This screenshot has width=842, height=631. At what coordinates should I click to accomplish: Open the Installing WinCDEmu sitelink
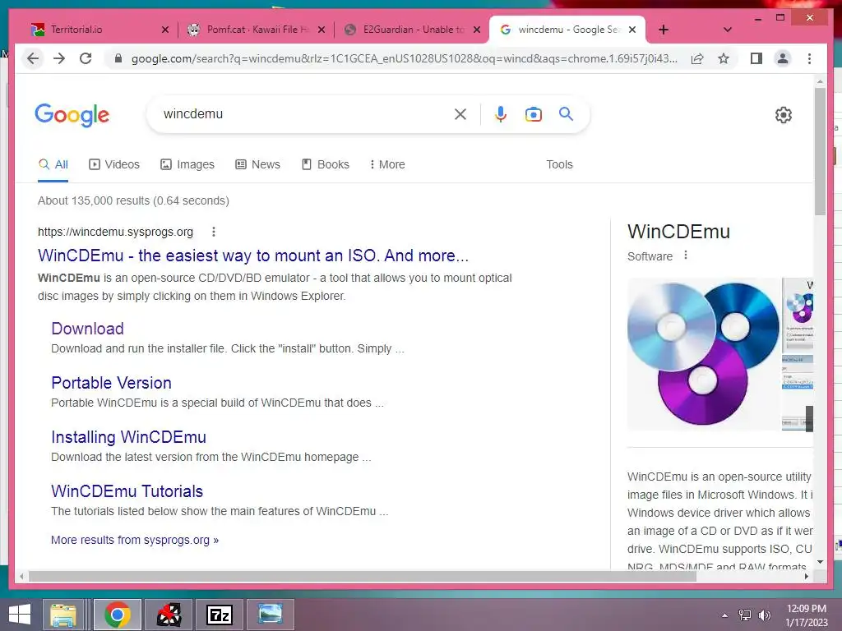click(128, 437)
